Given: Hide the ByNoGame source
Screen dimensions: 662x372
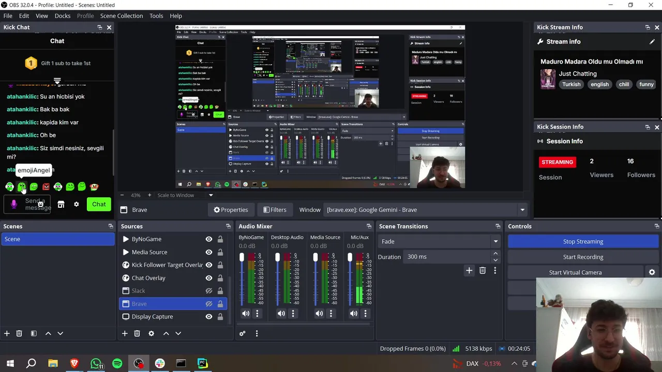Looking at the screenshot, I should pos(209,239).
